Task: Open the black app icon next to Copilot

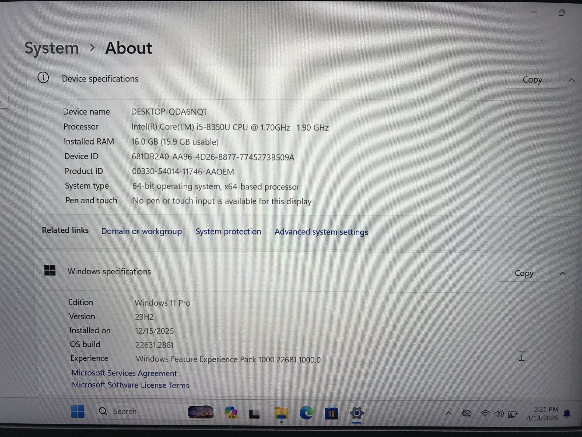Action: (x=254, y=414)
